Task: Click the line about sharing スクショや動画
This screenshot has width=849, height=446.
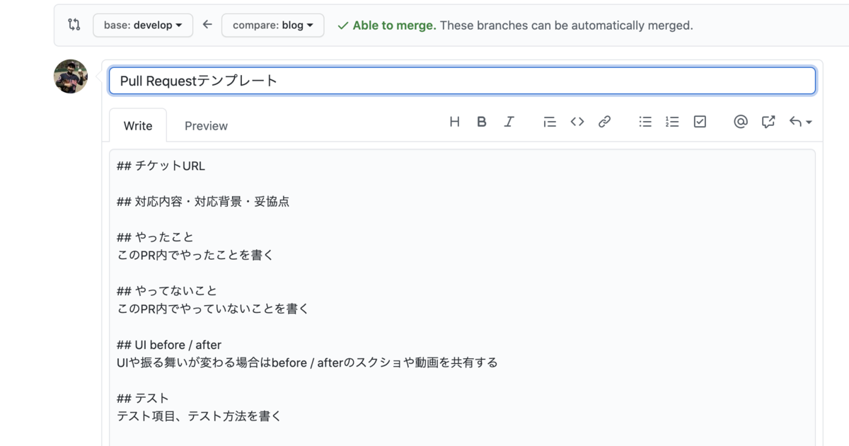Action: [x=307, y=362]
